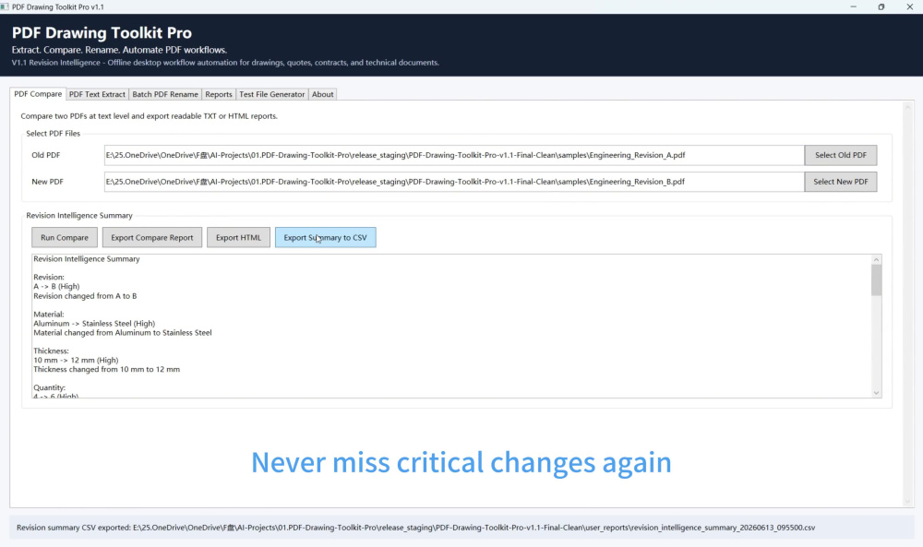
Task: Click the status bar CSV exported message
Action: click(x=415, y=528)
